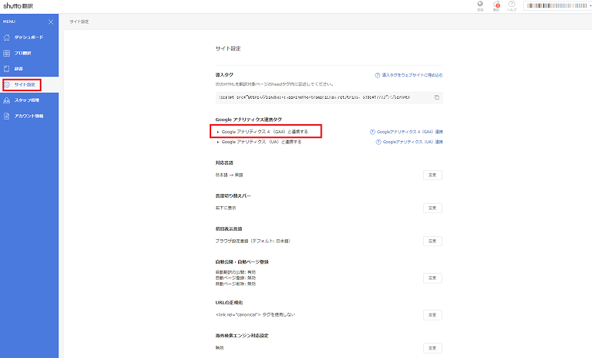Click the home icon beside ダッシュボード
Screen dimensions: 599x358
(x=6, y=38)
